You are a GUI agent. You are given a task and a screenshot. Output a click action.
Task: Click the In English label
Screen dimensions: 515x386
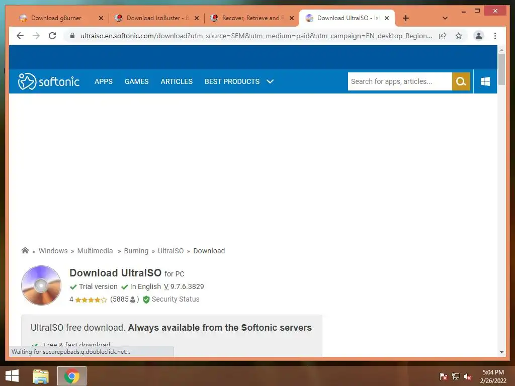(145, 286)
